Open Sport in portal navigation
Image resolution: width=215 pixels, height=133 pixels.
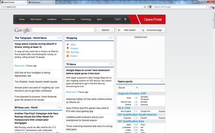pyautogui.click(x=99, y=19)
